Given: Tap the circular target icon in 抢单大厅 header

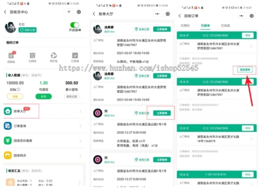Looking at the screenshot, I should [x=167, y=14].
